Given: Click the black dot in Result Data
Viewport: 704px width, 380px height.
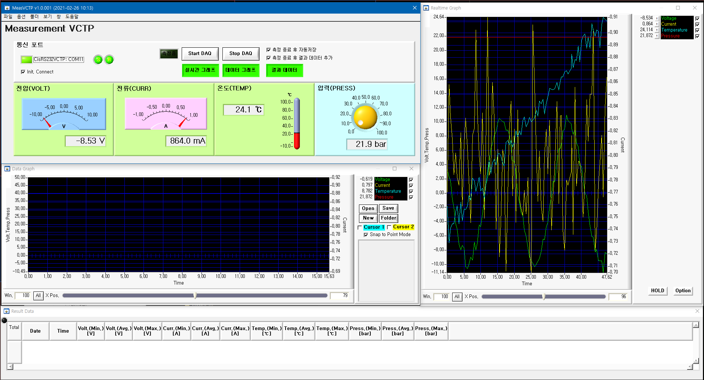Looking at the screenshot, I should pyautogui.click(x=4, y=321).
